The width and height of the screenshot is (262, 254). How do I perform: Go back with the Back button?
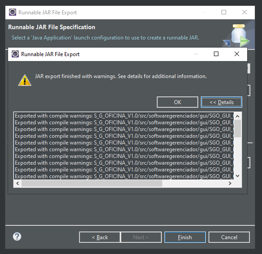point(100,237)
